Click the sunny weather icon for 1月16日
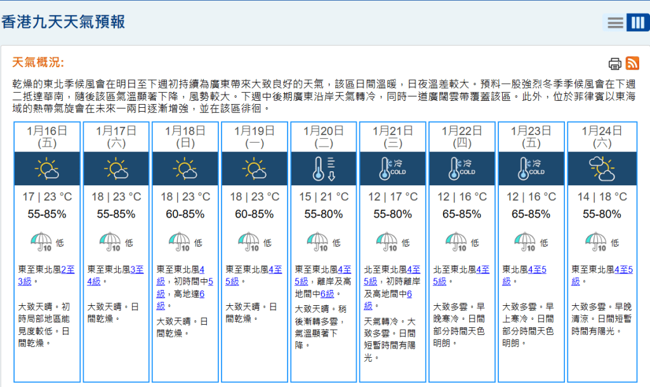The height and width of the screenshot is (387, 650). [x=48, y=169]
